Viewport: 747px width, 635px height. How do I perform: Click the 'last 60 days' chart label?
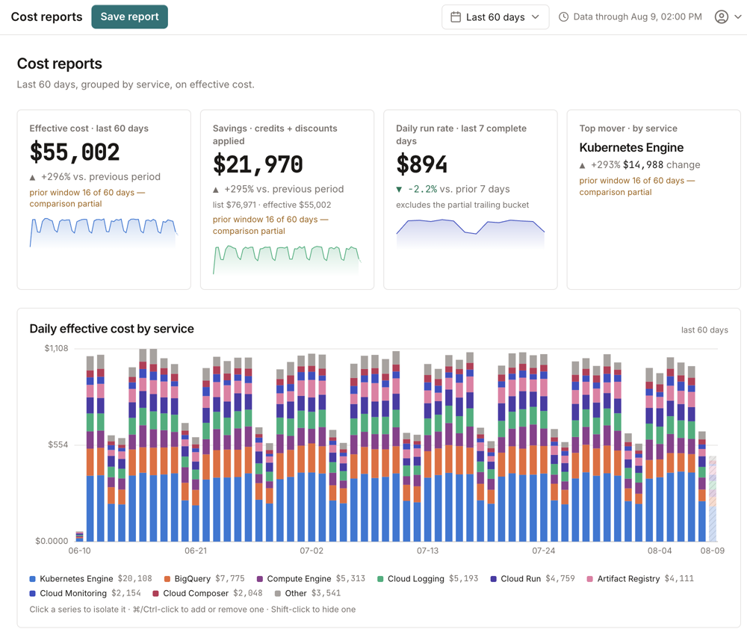[704, 330]
